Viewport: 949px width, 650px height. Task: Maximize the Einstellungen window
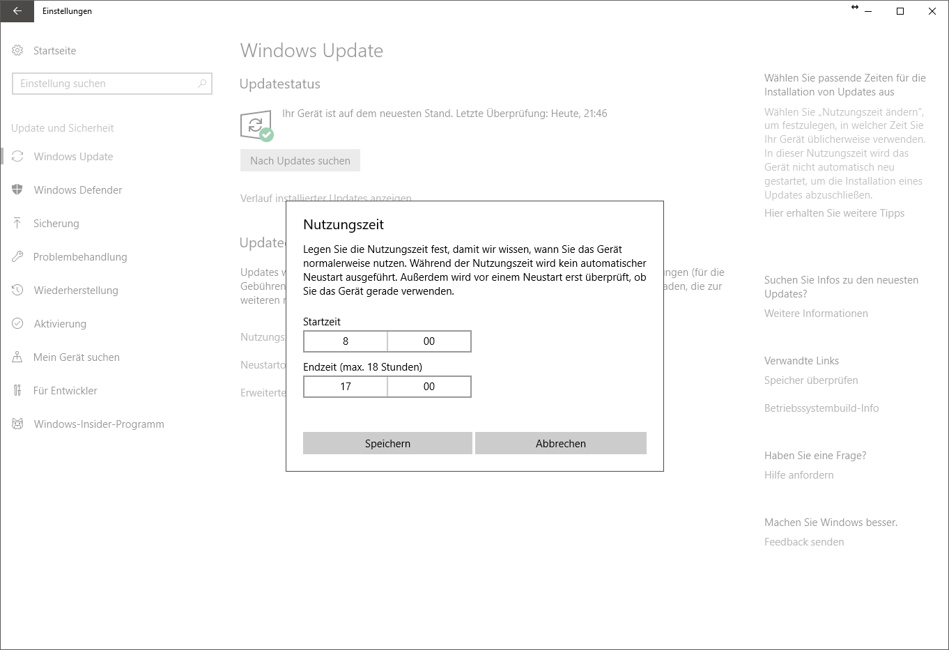900,11
